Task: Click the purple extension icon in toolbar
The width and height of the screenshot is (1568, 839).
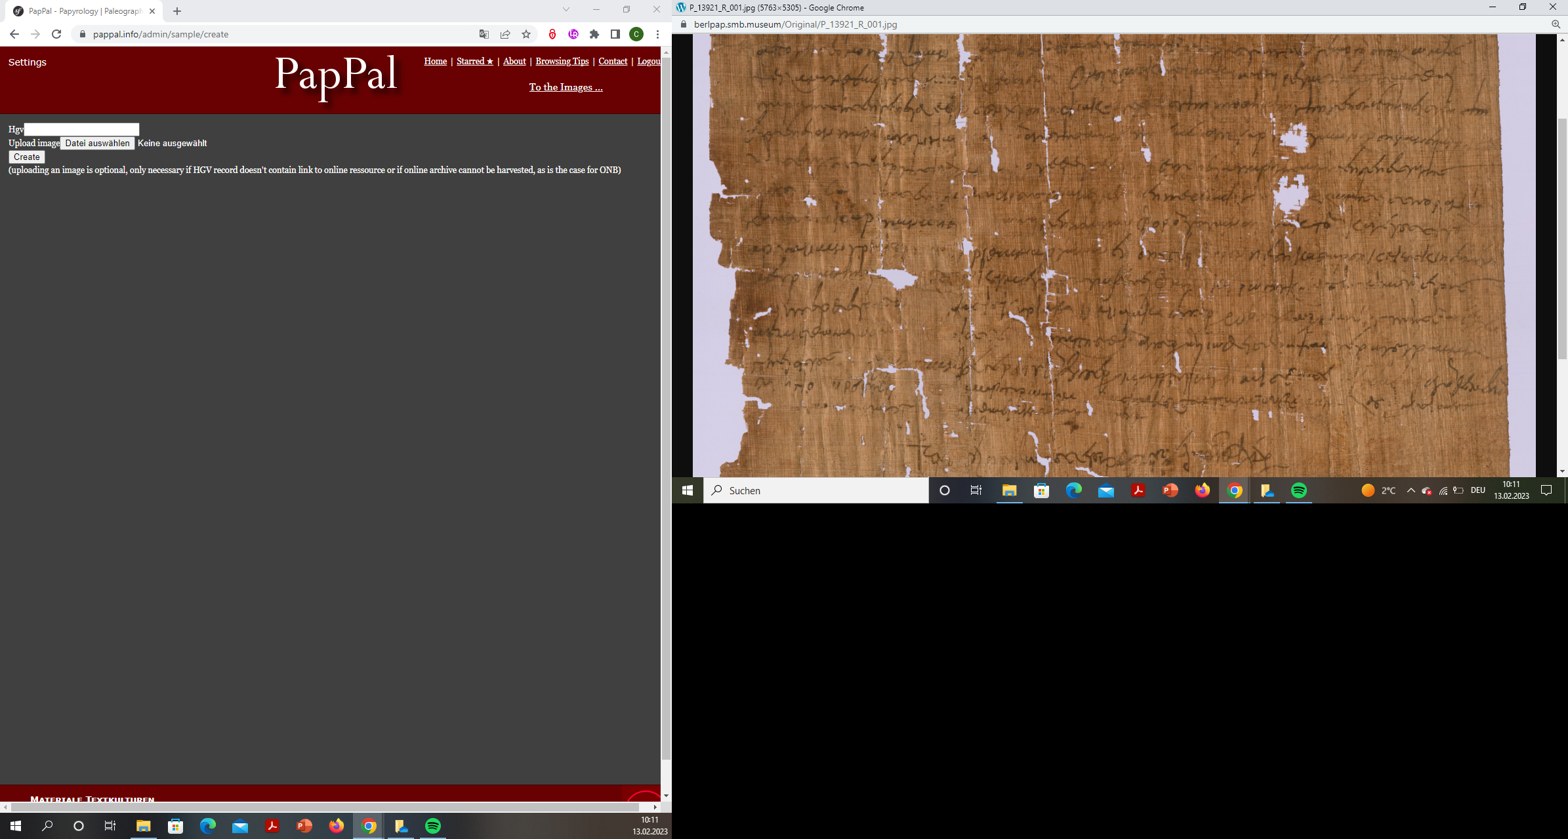Action: [573, 34]
